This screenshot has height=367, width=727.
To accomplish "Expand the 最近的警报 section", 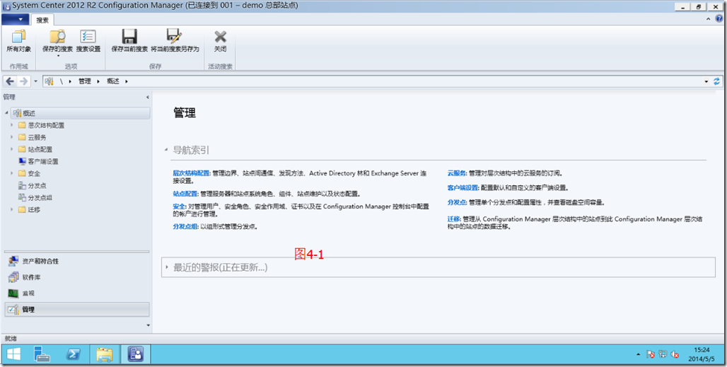I will (166, 268).
